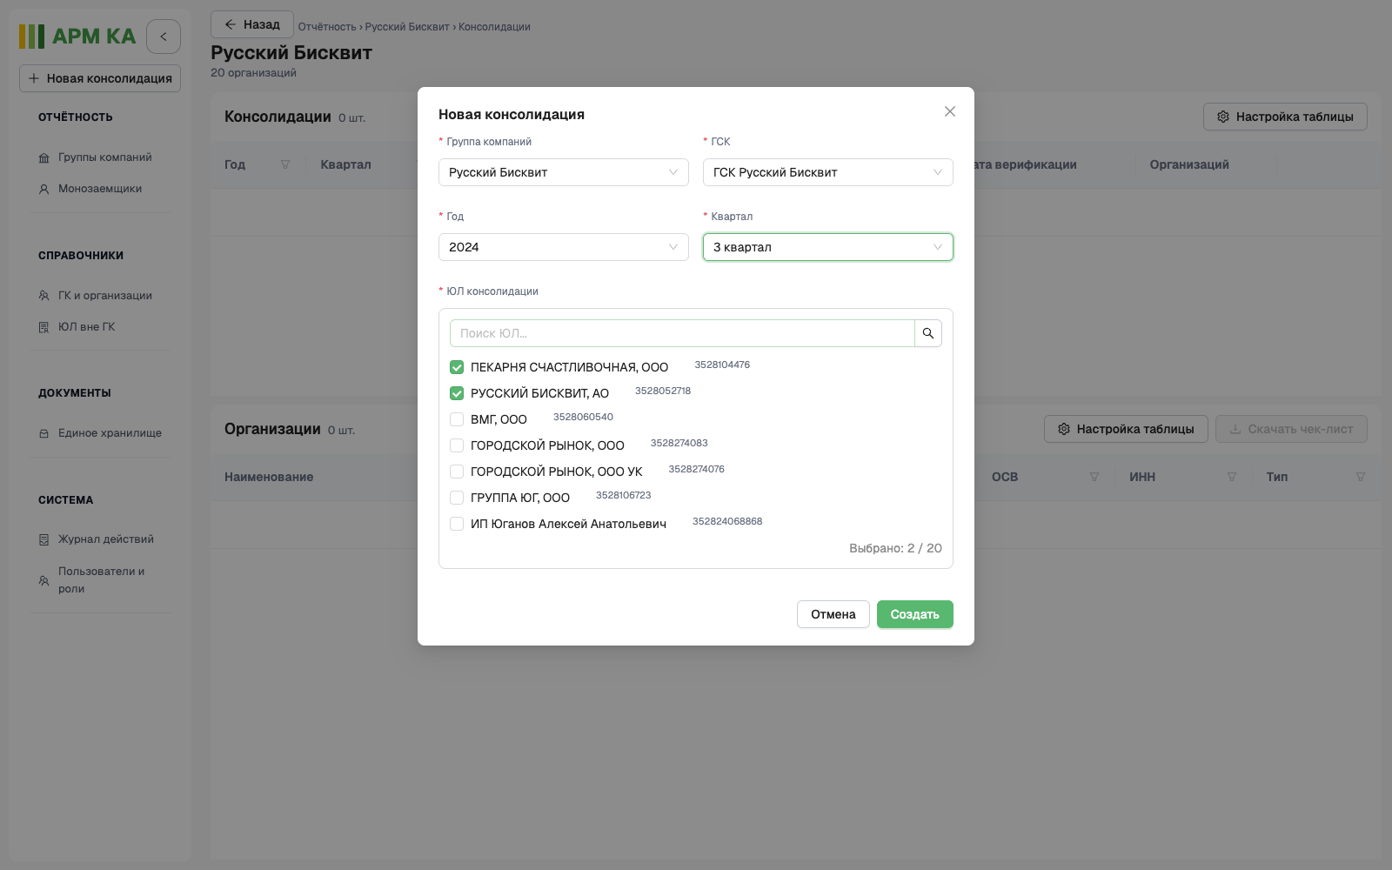This screenshot has height=870, width=1392.
Task: Click the Отмена button
Action: pyautogui.click(x=833, y=614)
